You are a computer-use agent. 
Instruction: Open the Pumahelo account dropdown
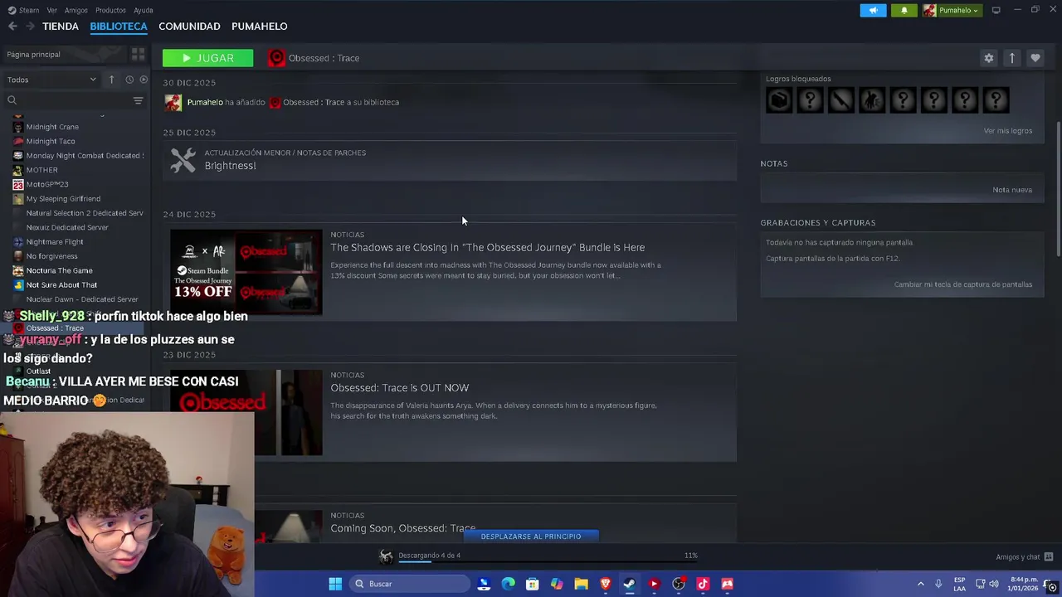click(951, 10)
